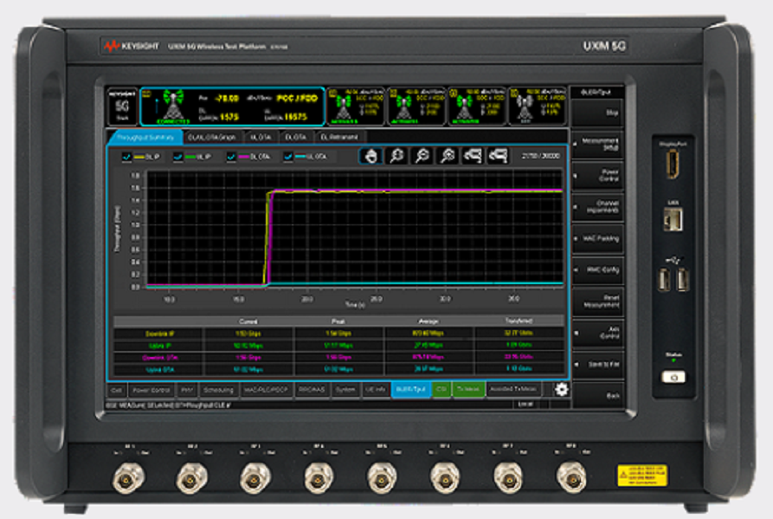
Task: Open settings with the gear icon
Action: pos(562,389)
